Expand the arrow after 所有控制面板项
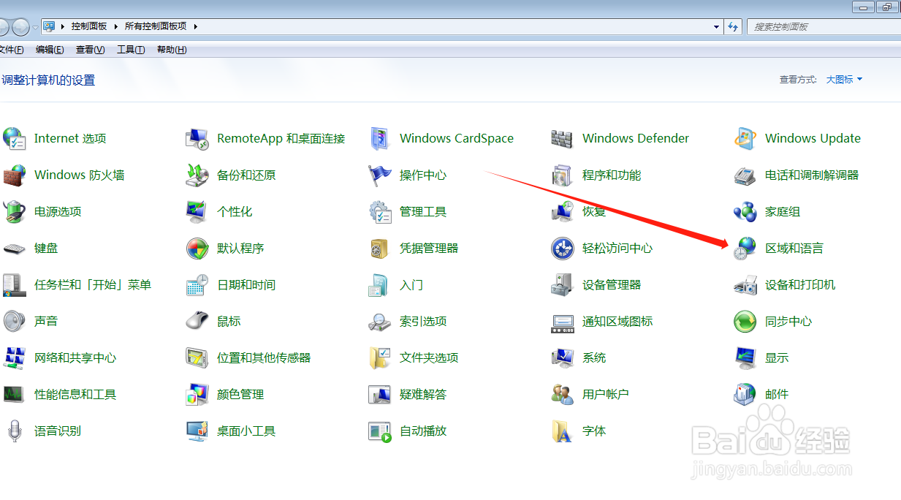 point(196,26)
